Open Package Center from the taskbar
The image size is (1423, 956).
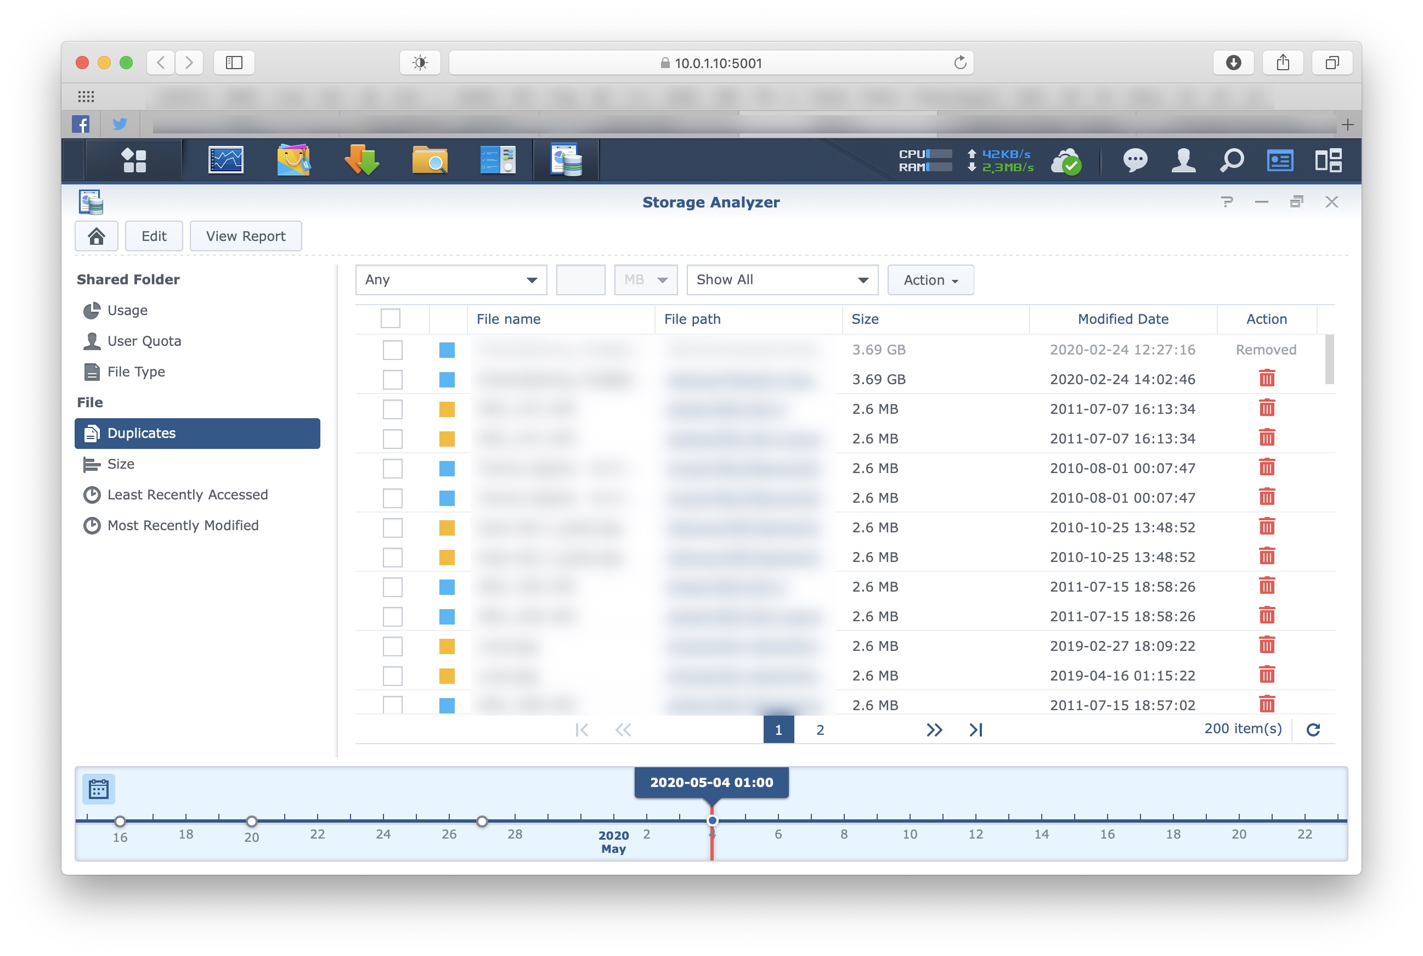click(x=293, y=161)
